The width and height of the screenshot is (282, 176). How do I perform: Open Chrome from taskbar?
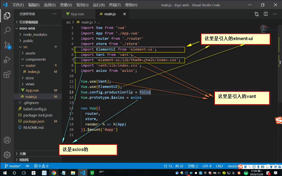click(54, 173)
